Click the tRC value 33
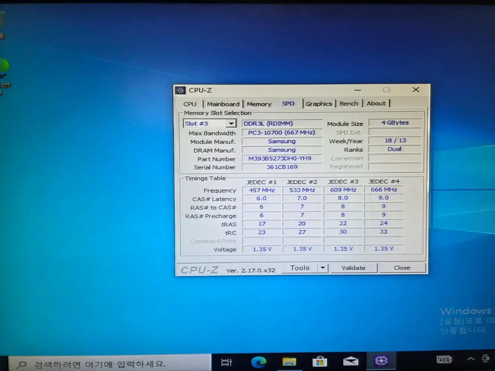Image resolution: width=495 pixels, height=371 pixels. click(x=384, y=232)
